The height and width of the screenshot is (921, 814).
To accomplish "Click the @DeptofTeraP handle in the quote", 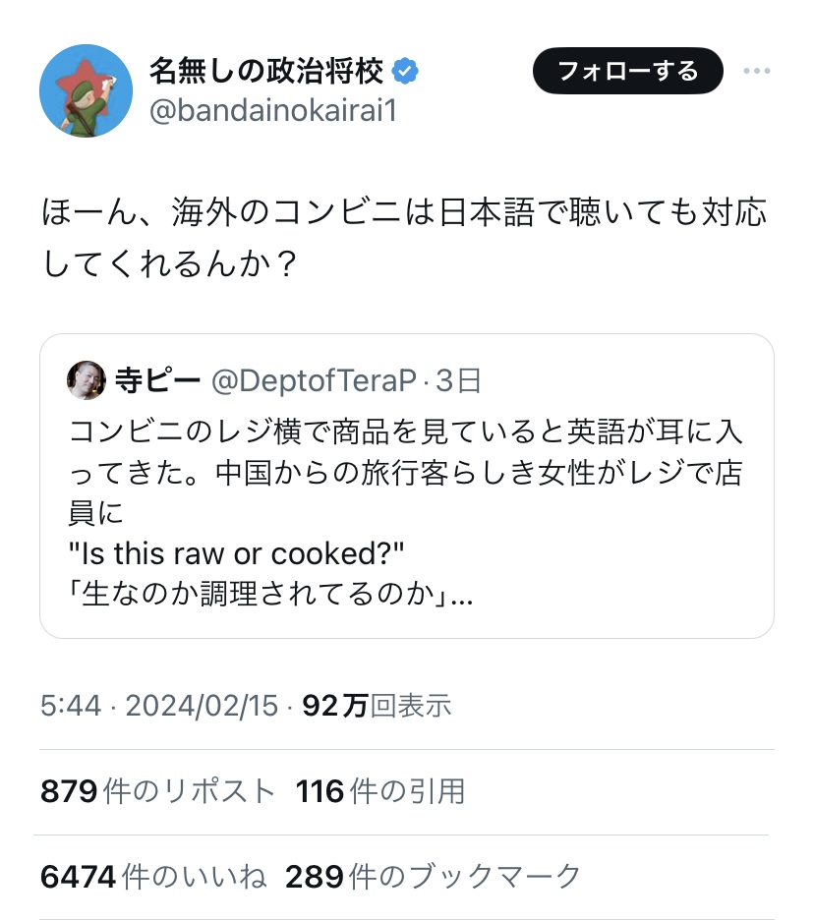I will pyautogui.click(x=314, y=380).
